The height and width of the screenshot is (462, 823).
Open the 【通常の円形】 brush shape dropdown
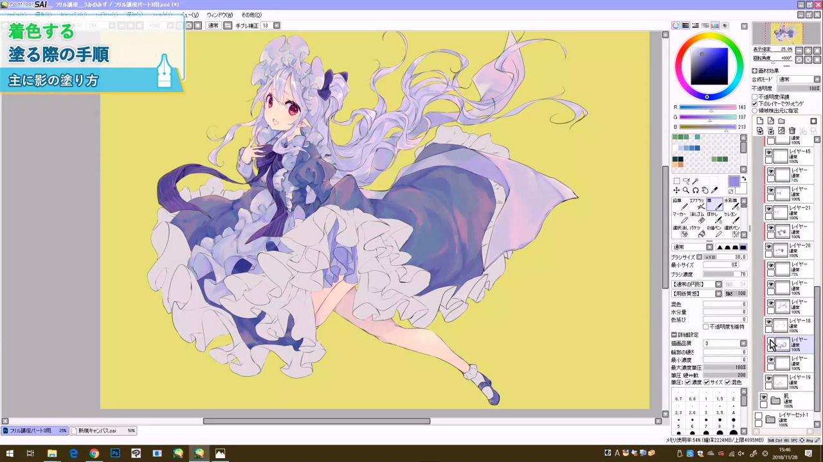697,284
